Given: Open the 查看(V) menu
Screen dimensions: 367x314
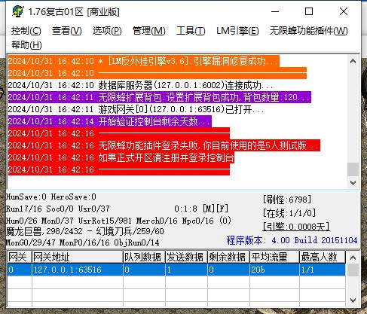Looking at the screenshot, I should [67, 31].
